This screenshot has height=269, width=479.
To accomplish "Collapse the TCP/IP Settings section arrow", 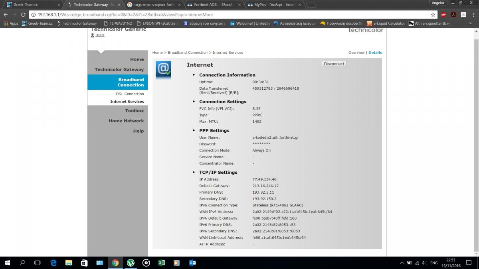I will click(x=194, y=172).
